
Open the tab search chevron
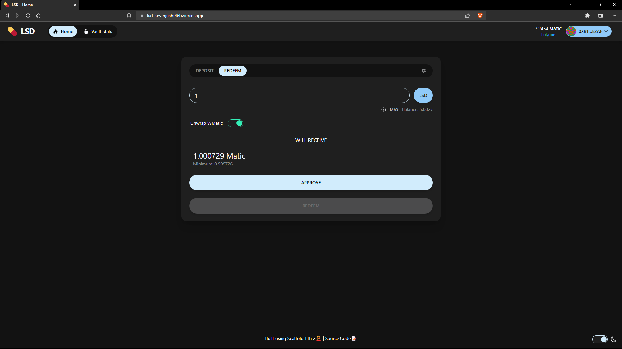coord(570,5)
